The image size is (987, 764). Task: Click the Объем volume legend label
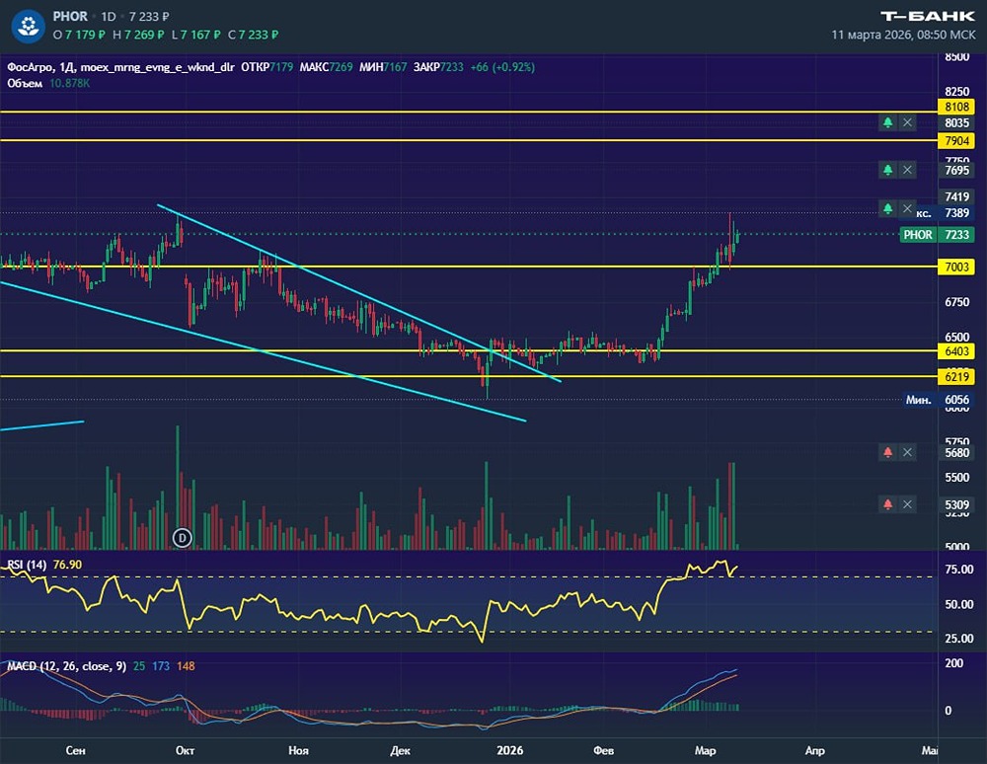25,83
